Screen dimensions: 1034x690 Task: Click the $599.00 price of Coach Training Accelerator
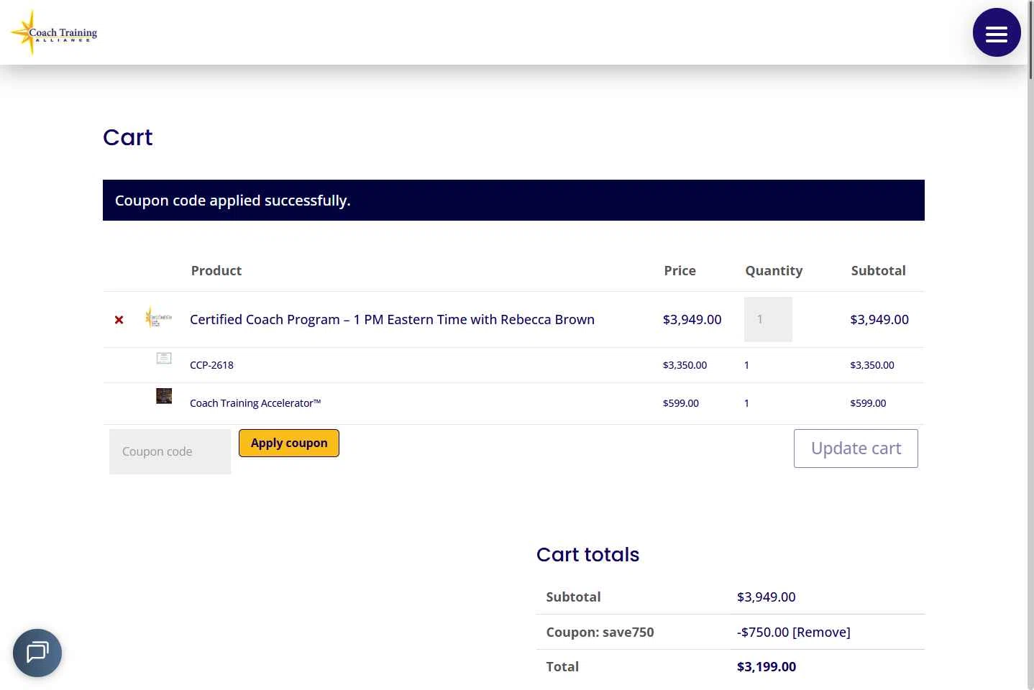[681, 403]
